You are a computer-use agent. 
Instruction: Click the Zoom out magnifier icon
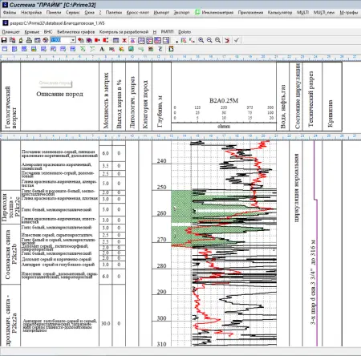209,40
